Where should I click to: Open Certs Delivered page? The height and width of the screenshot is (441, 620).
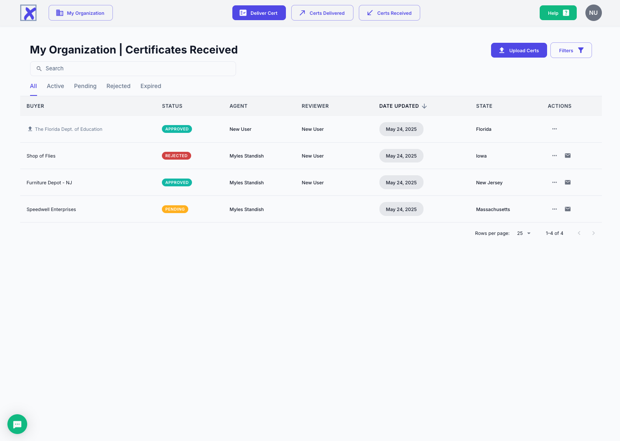[x=322, y=13]
